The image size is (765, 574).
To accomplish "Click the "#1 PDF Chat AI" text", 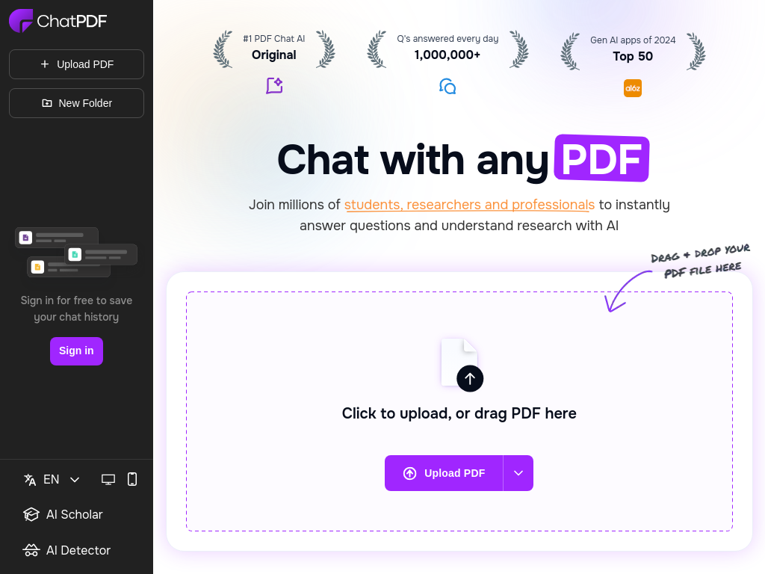I will [274, 39].
